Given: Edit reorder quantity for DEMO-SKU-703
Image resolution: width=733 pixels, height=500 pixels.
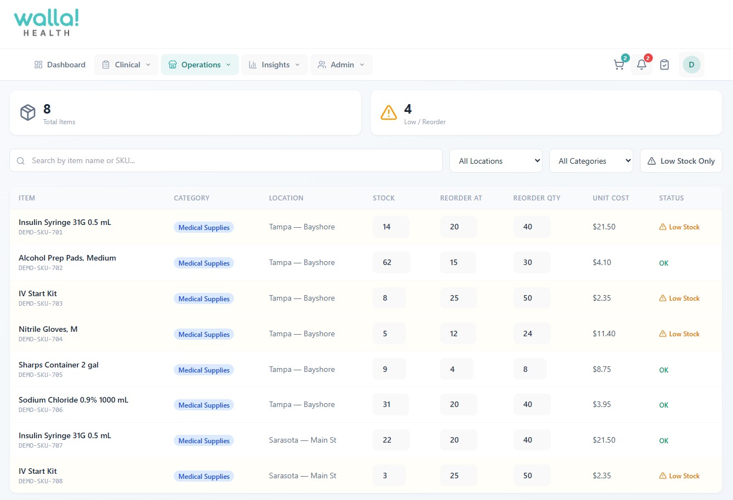Looking at the screenshot, I should pos(532,298).
